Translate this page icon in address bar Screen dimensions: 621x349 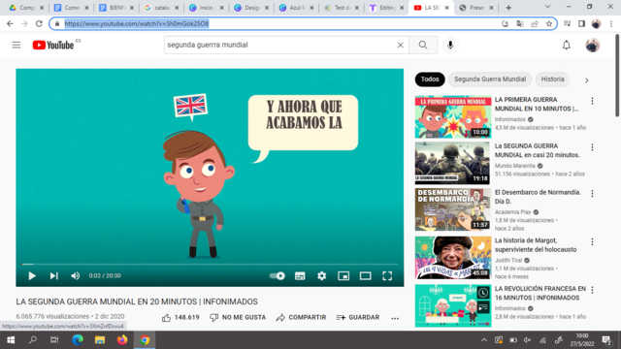click(520, 23)
